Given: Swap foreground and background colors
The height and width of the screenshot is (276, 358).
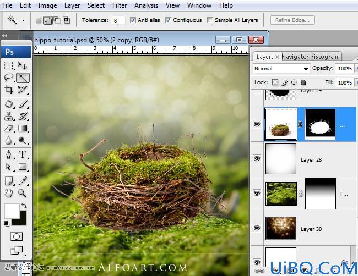Looking at the screenshot, I should coord(24,206).
